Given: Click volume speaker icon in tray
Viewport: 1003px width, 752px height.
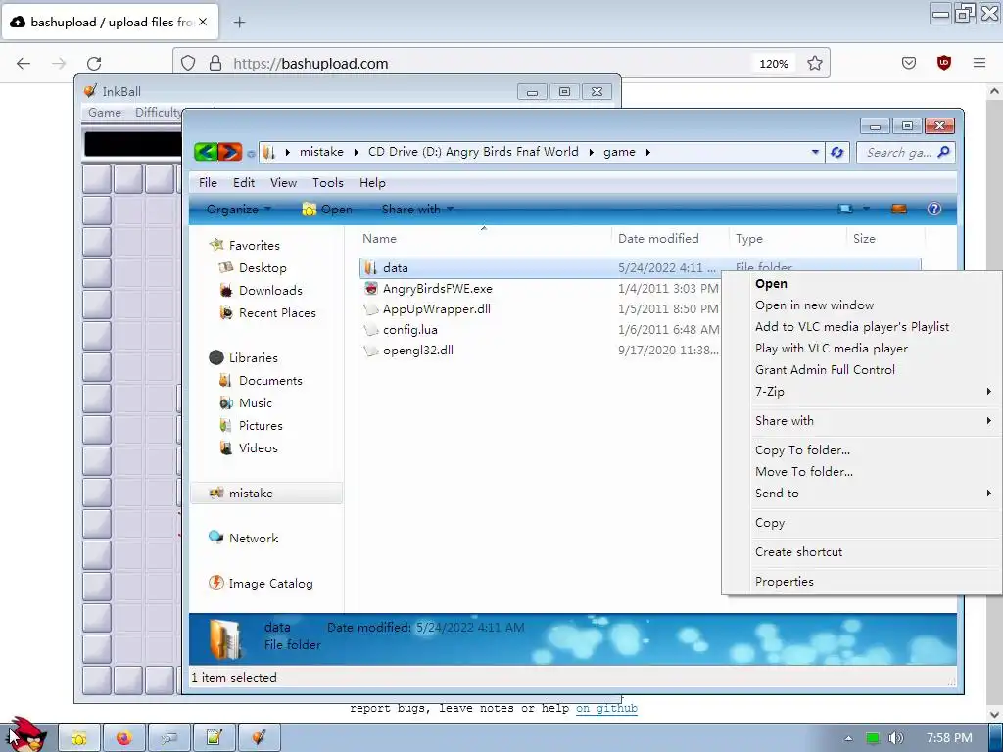Looking at the screenshot, I should (895, 738).
